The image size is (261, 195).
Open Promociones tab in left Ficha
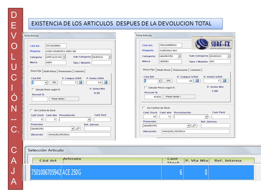click(x=65, y=71)
